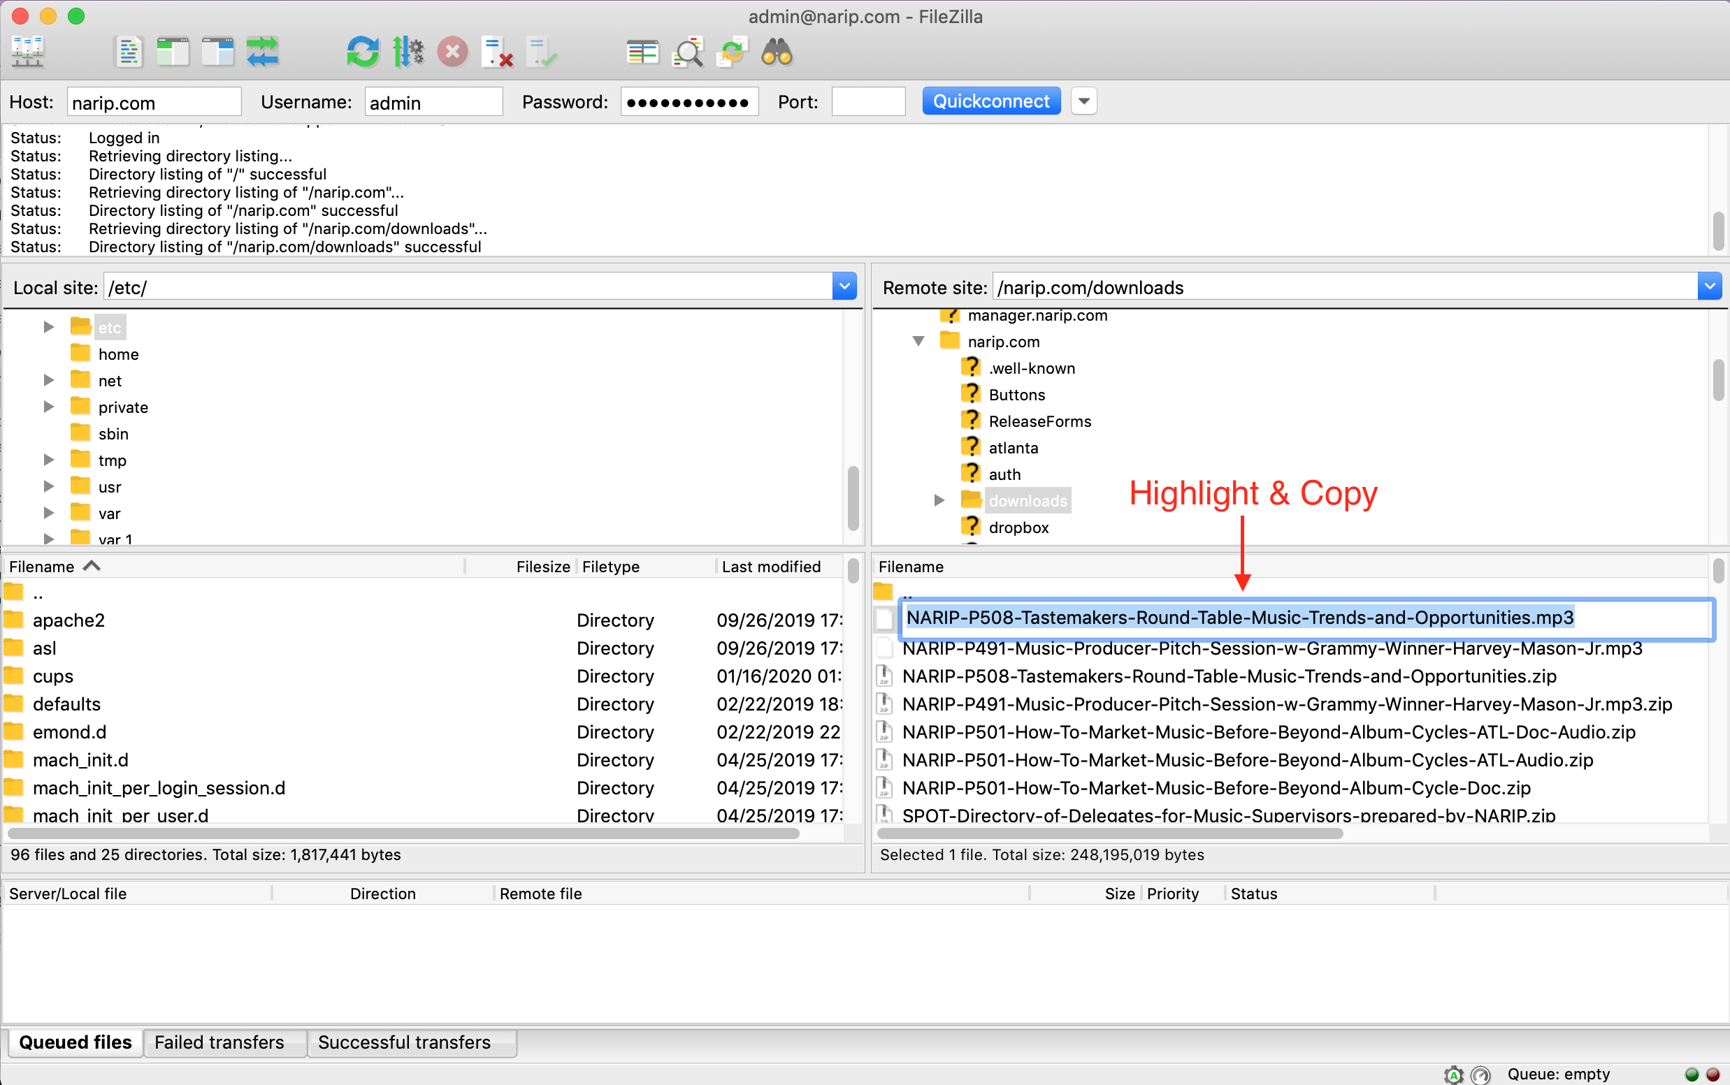Screen dimensions: 1730x1085
Task: Switch to the Successful transfers tab
Action: coord(404,1042)
